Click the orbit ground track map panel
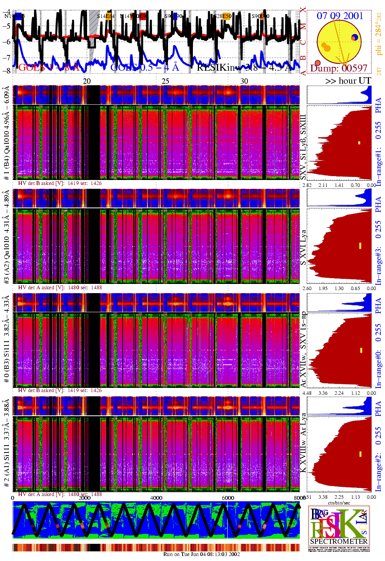Viewport: 385px width, 561px height. [x=156, y=520]
